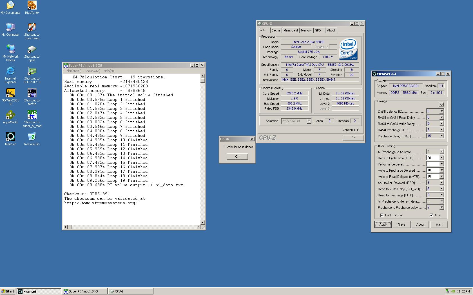This screenshot has height=295, width=473.
Task: Open the Help(H) menu in Super PI
Action: (109, 71)
